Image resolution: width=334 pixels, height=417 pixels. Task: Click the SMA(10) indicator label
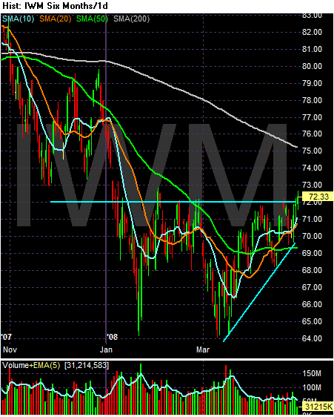(x=18, y=19)
